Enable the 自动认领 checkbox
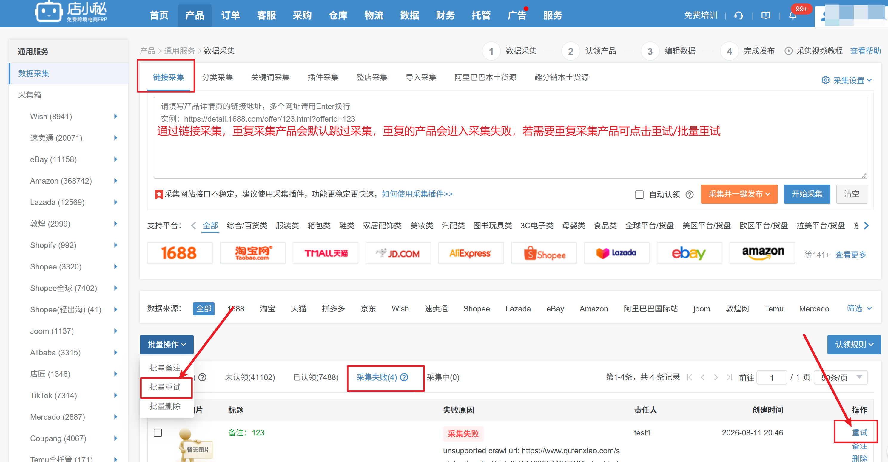 point(639,195)
